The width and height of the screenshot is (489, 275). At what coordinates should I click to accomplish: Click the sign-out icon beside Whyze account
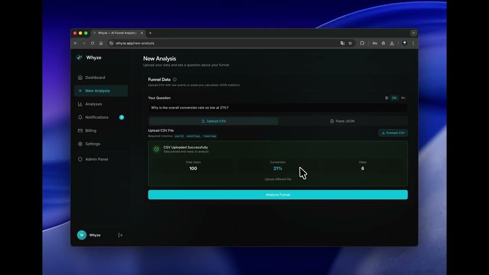click(x=120, y=235)
